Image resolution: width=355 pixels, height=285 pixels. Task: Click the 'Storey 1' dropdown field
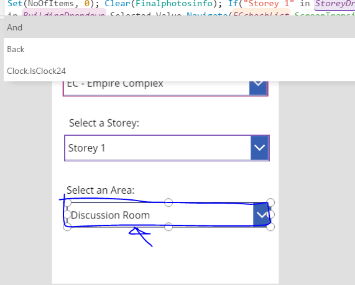(x=167, y=148)
